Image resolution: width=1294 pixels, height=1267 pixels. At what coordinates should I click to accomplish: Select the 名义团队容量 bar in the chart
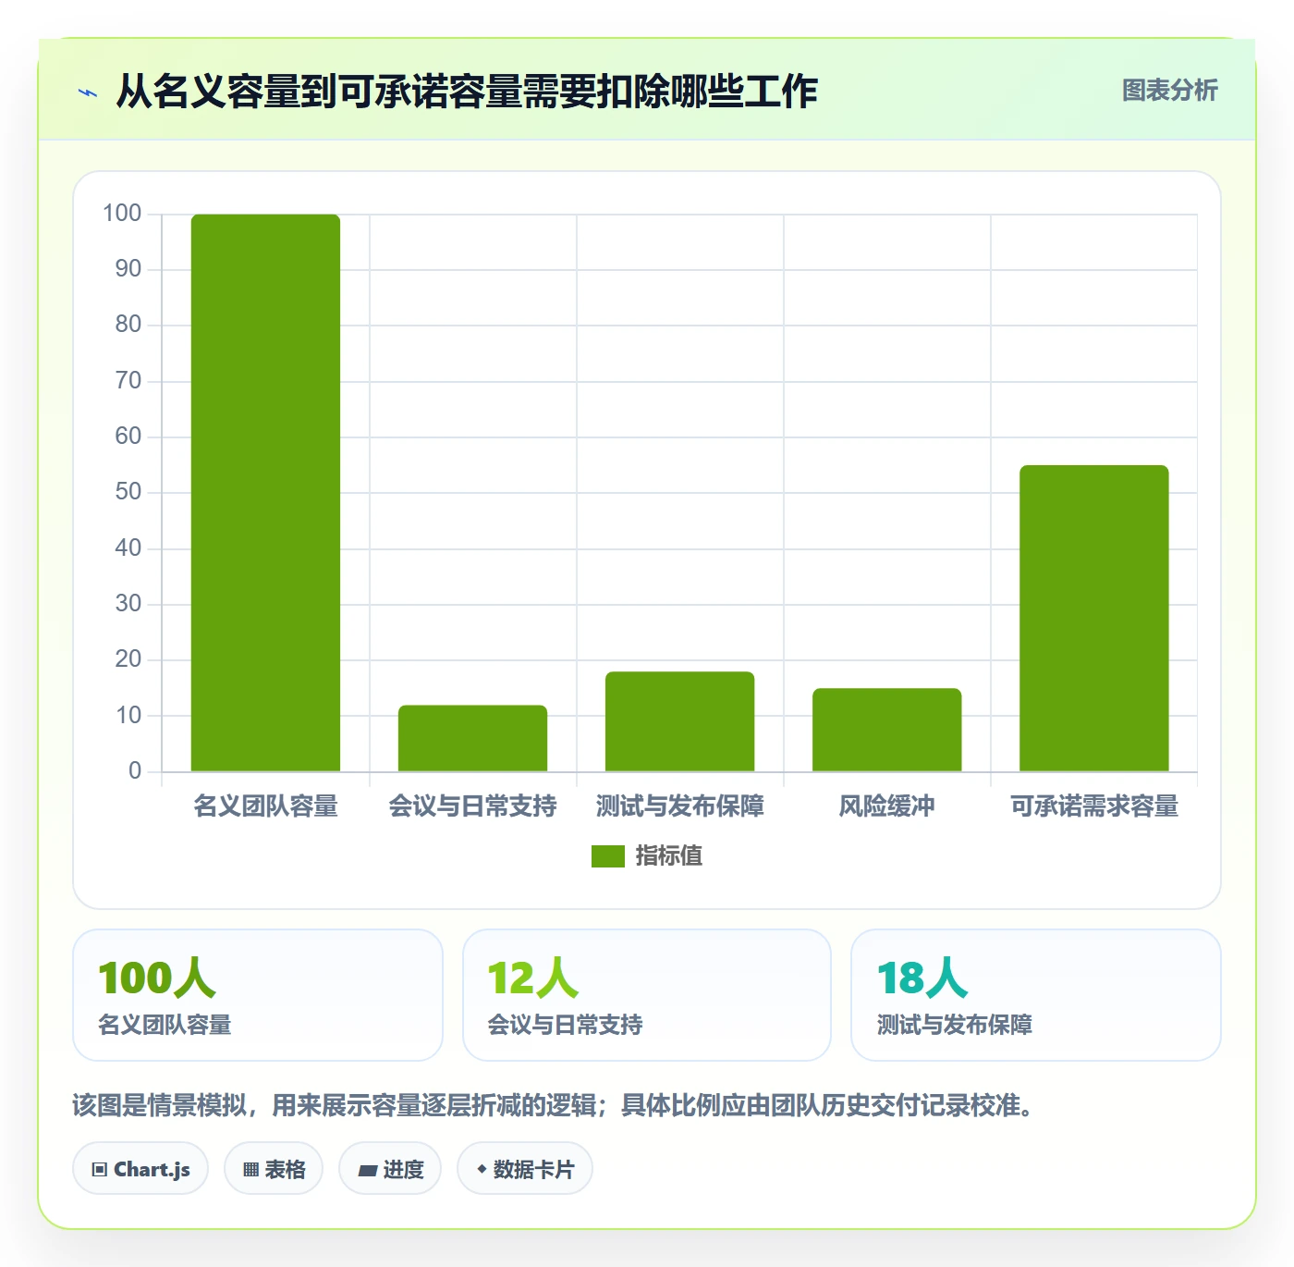pos(265,493)
